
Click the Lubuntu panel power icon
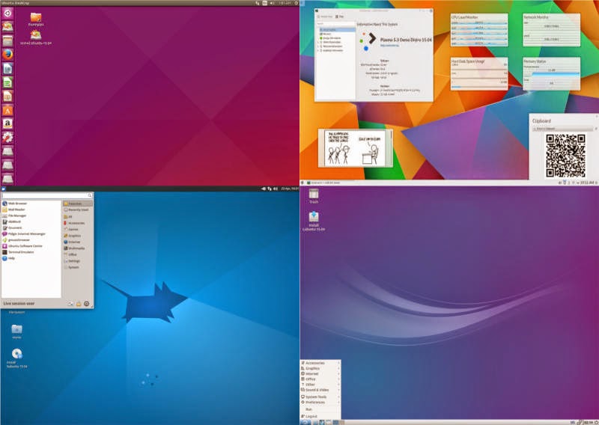[x=596, y=422]
